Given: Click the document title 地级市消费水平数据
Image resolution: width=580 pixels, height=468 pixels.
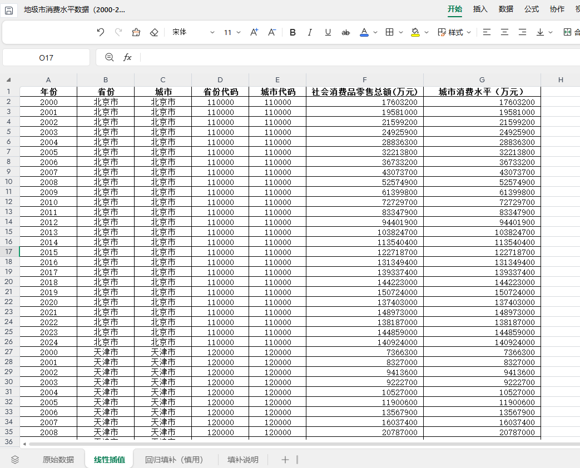Looking at the screenshot, I should point(74,9).
